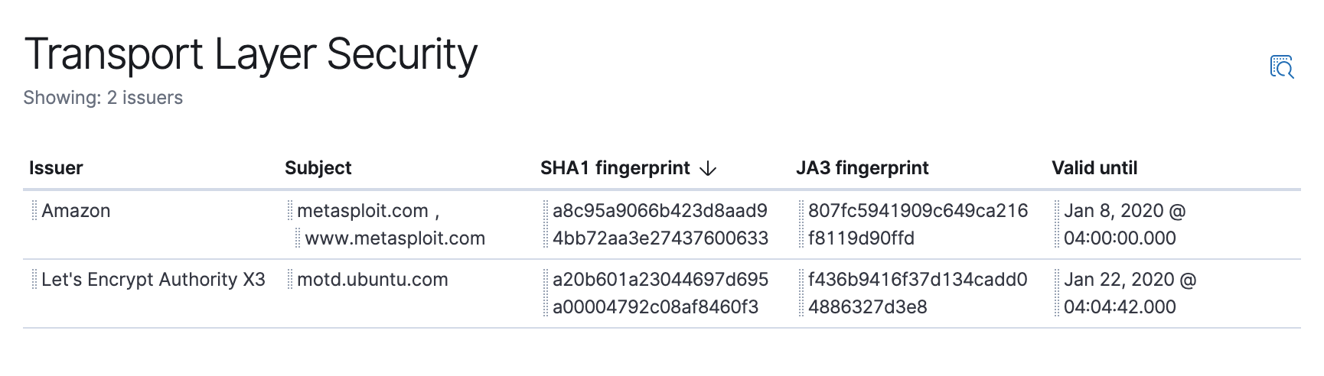
Task: Click the Subject column header
Action: [318, 168]
